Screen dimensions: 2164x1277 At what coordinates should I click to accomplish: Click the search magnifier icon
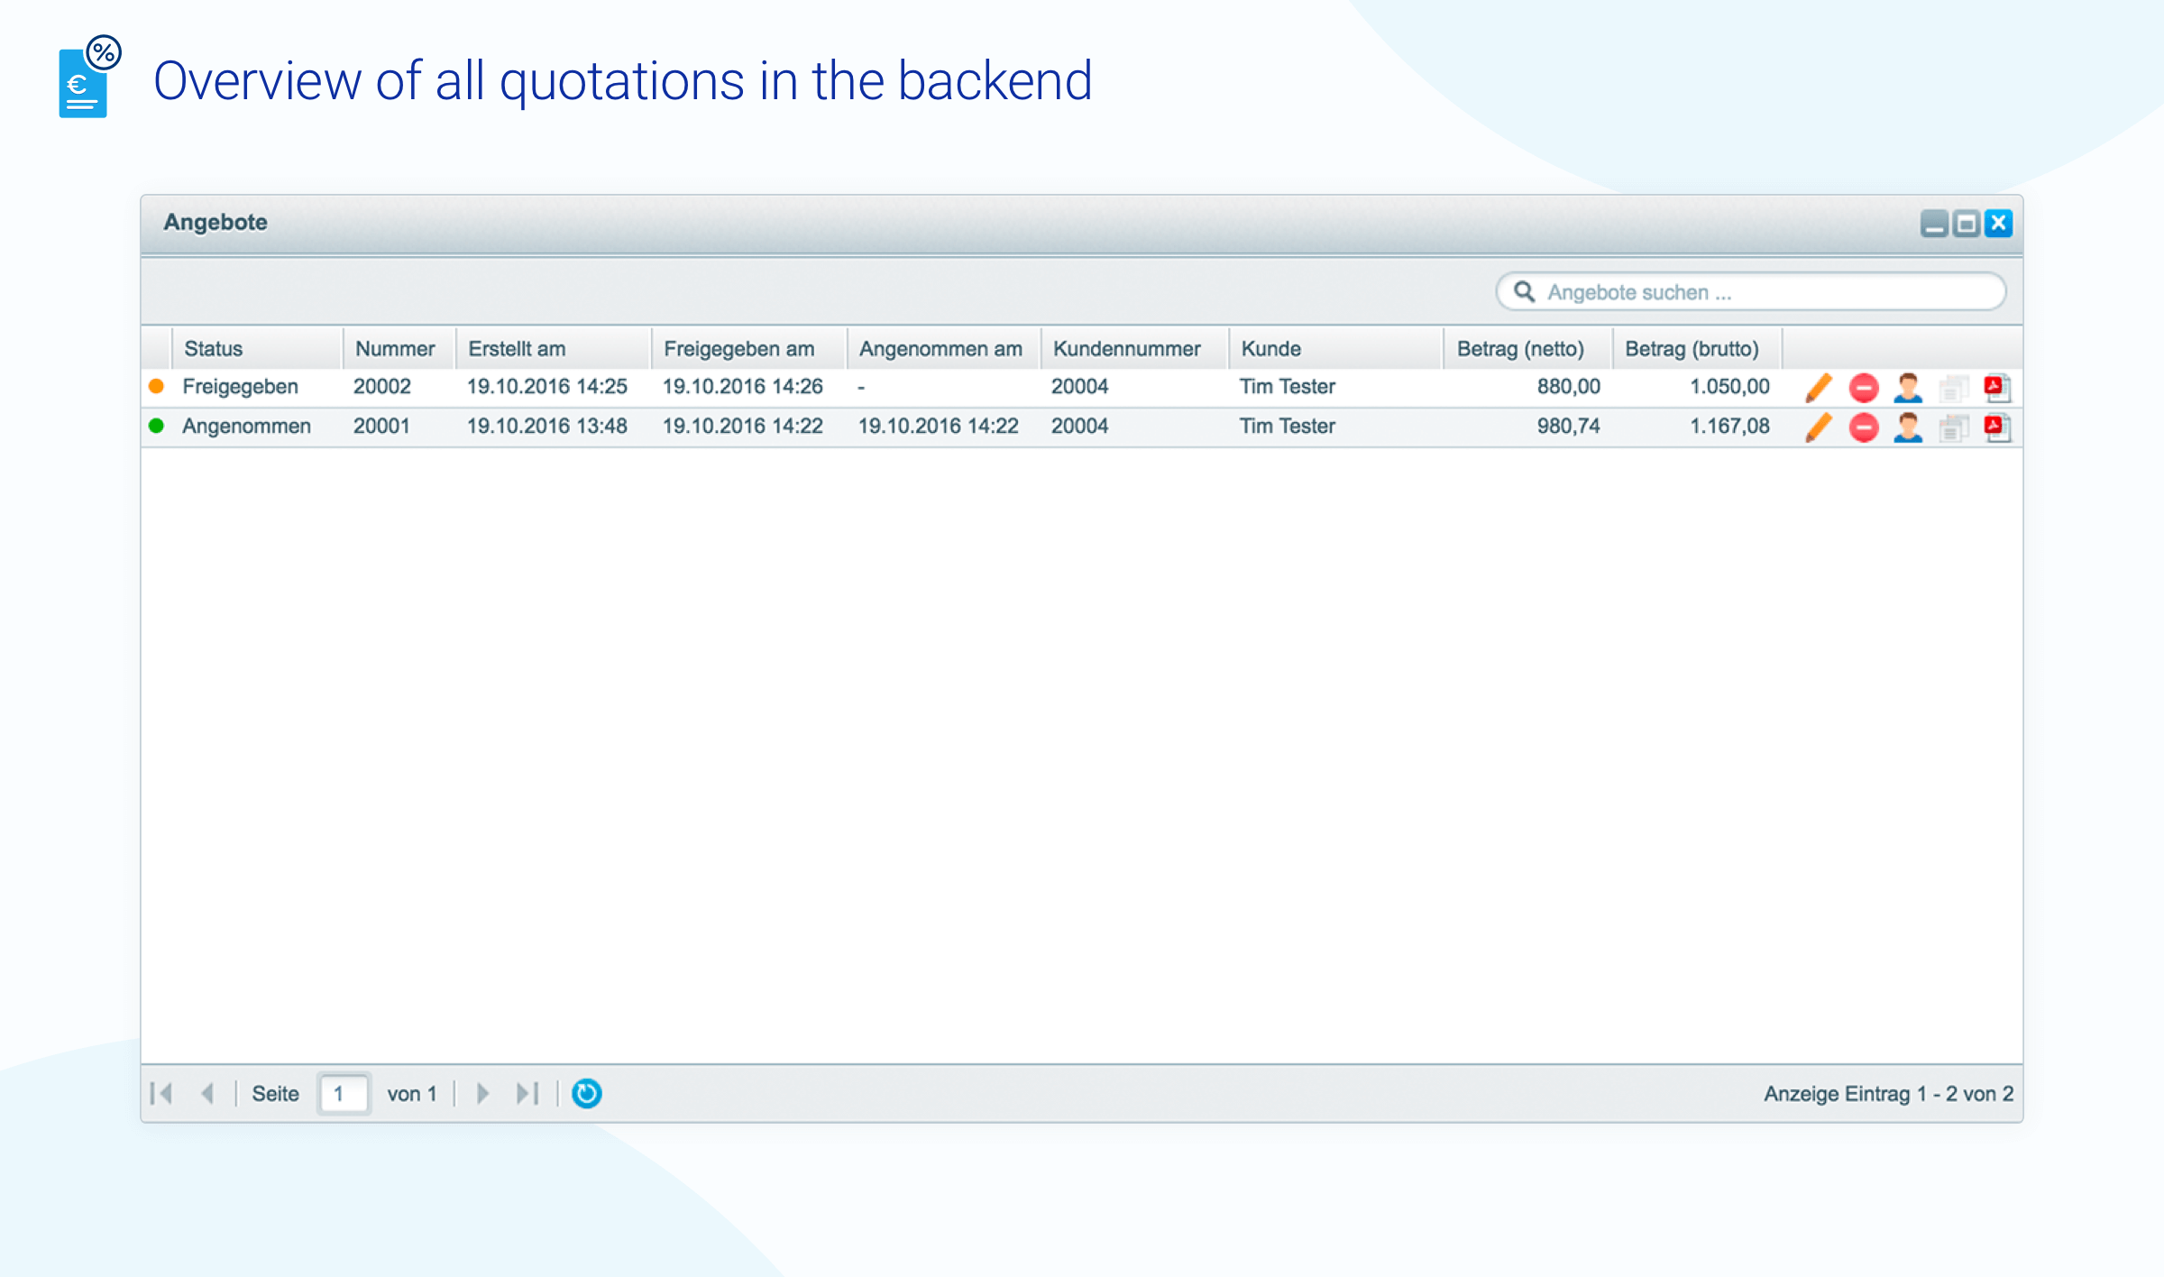1524,291
